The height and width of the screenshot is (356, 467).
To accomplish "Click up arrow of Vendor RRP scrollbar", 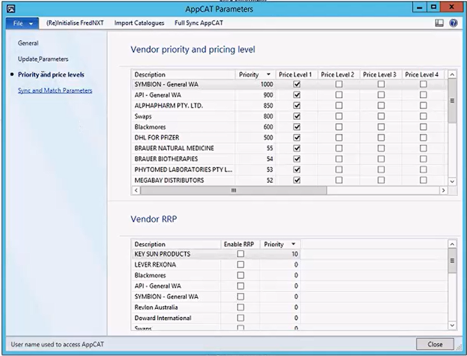I will point(452,244).
